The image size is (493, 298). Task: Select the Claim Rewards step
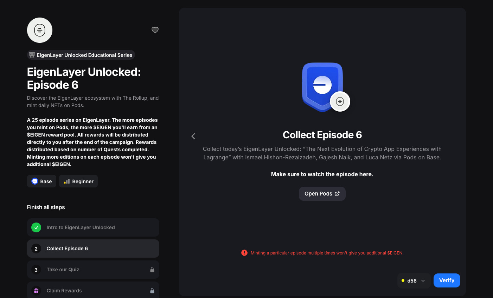93,290
